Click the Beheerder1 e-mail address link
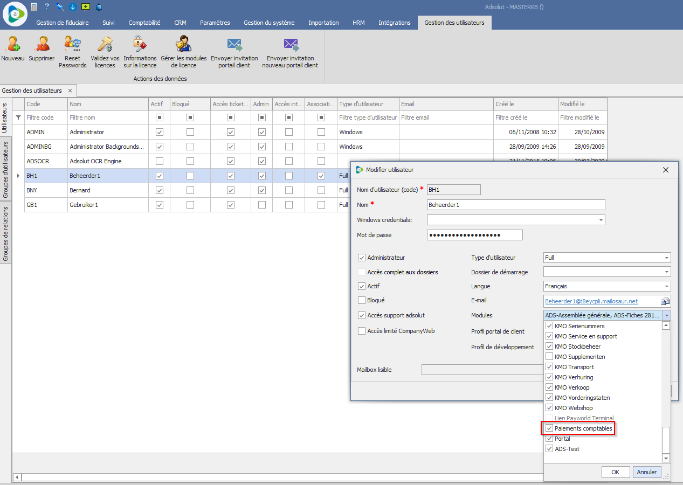The image size is (683, 485). 591,301
